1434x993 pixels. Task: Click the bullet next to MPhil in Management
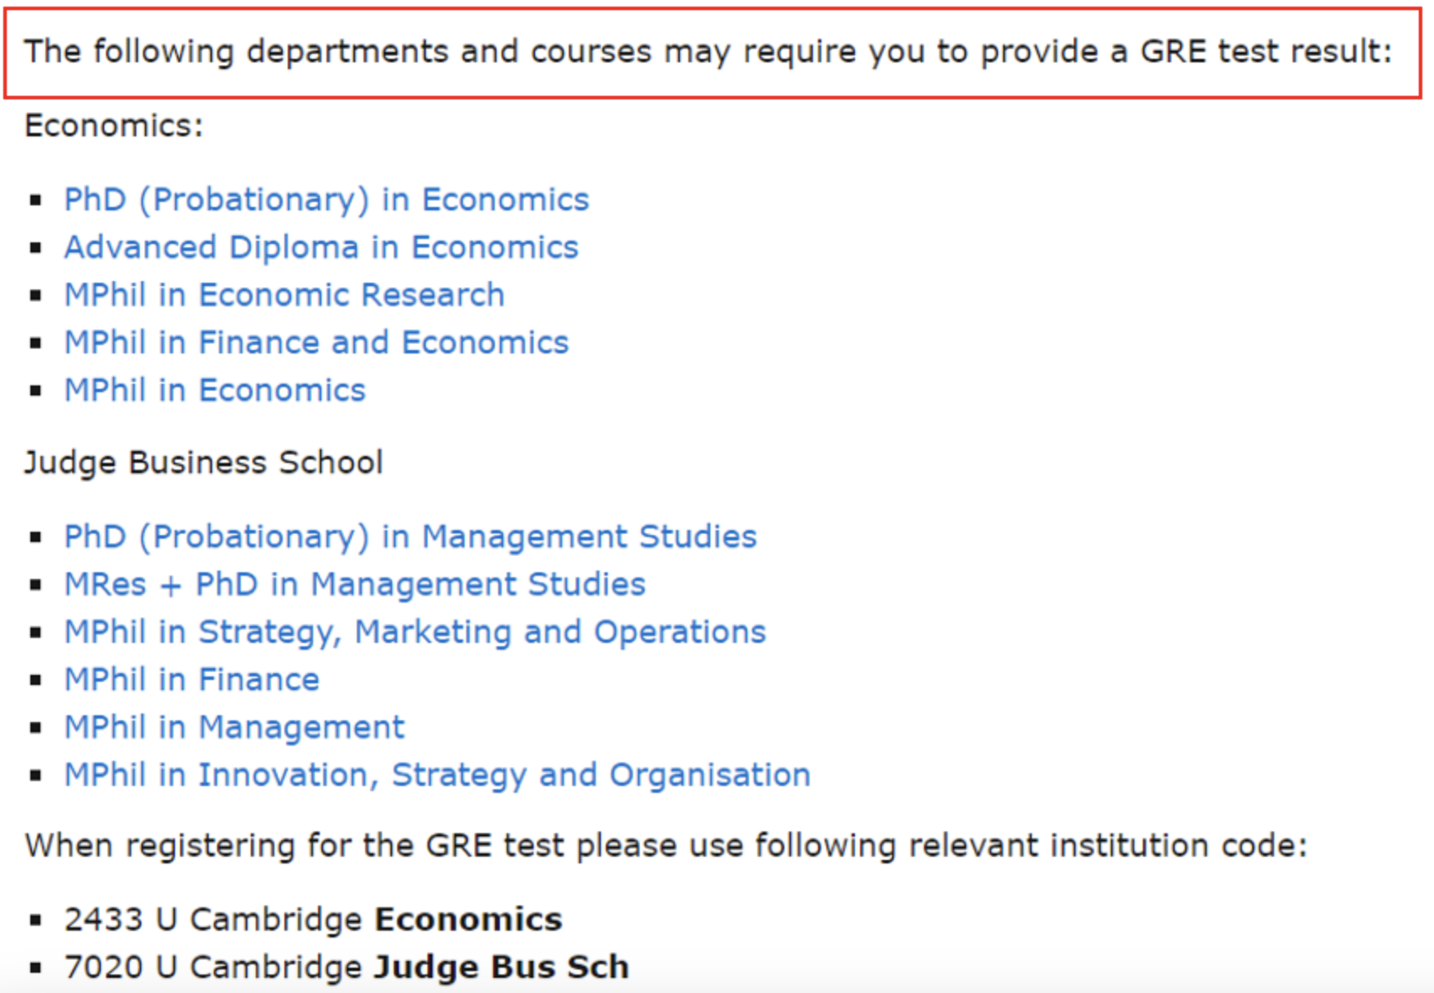tap(35, 728)
